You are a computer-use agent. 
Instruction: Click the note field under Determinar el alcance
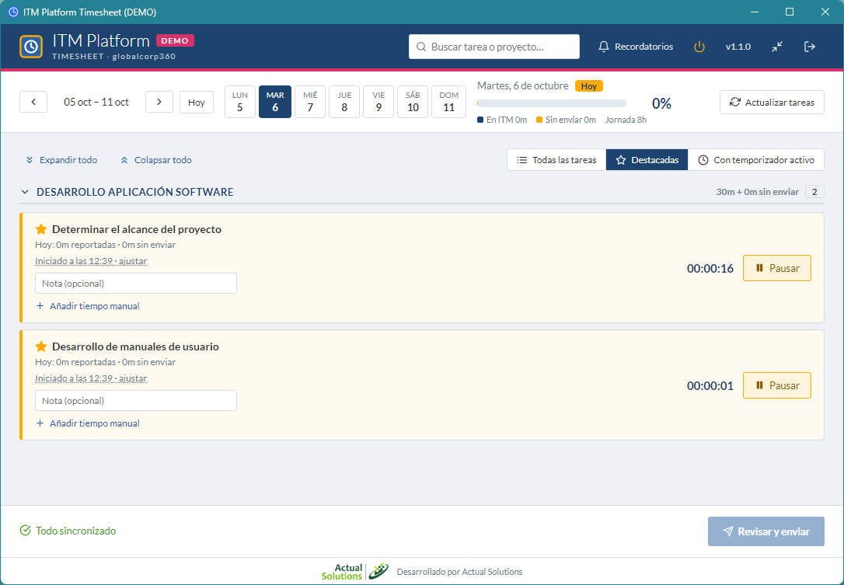136,283
